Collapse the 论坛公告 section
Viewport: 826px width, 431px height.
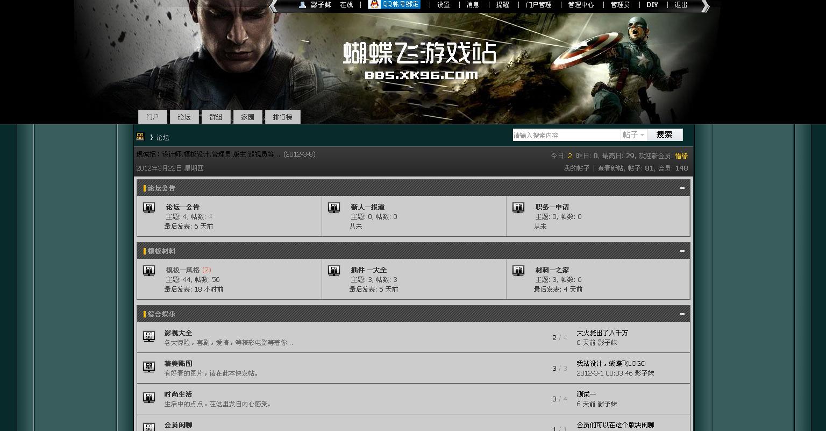(682, 188)
